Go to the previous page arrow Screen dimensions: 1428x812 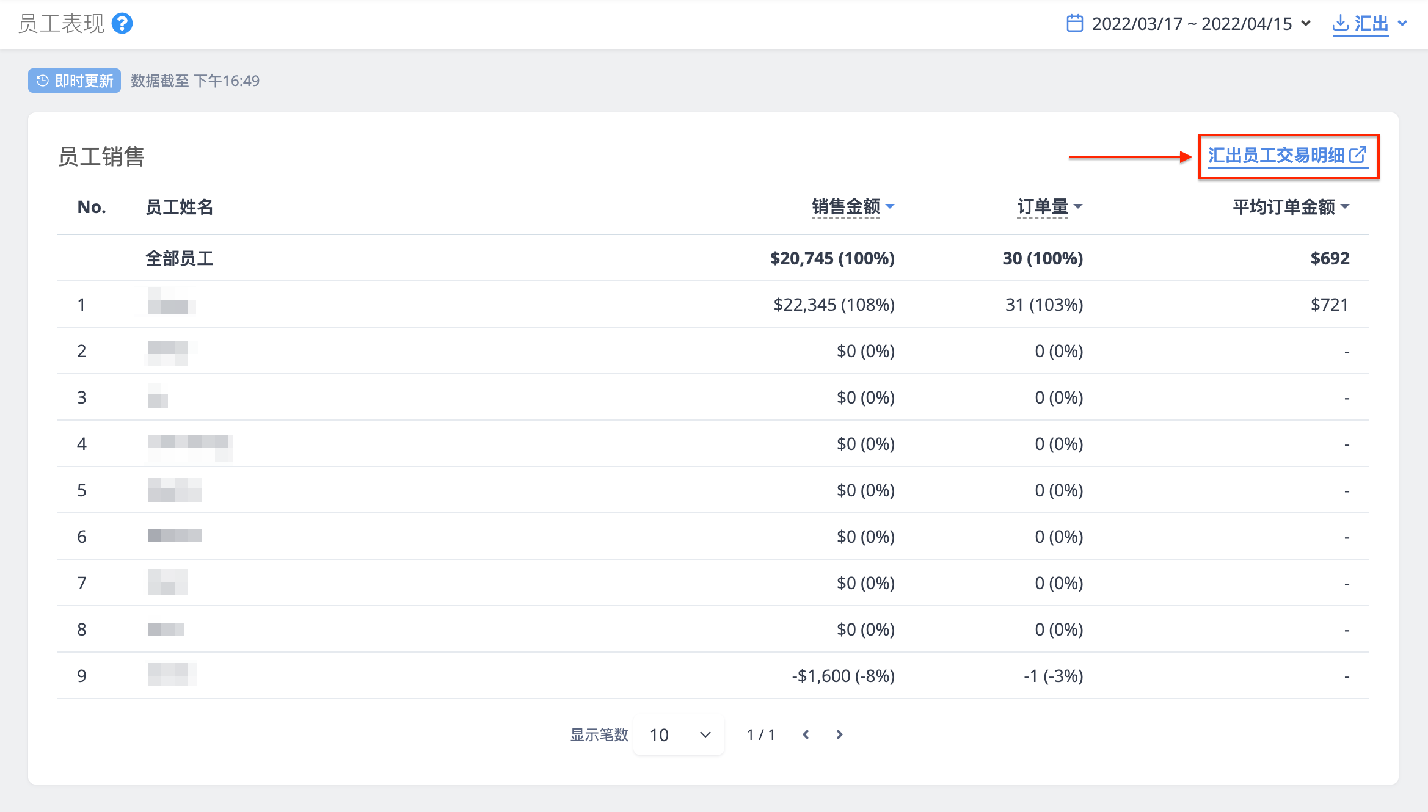(806, 734)
